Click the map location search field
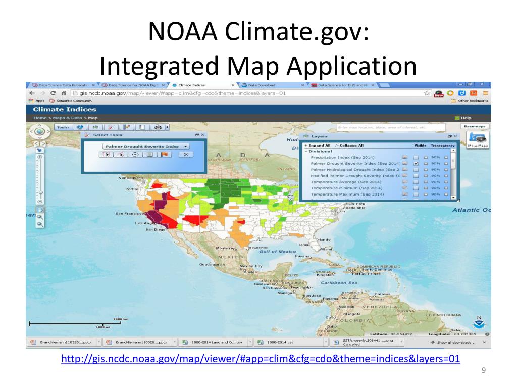 coord(391,127)
